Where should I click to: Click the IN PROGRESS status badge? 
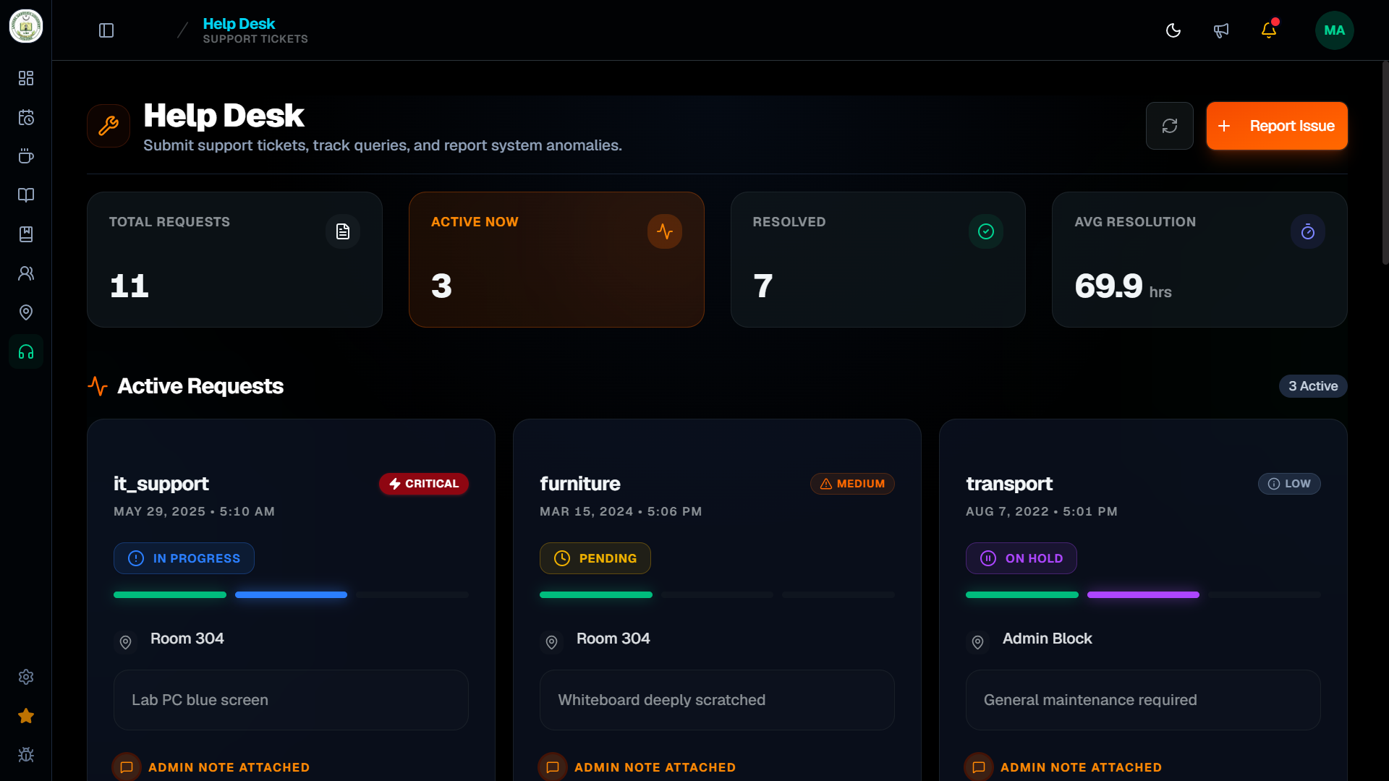pos(184,558)
